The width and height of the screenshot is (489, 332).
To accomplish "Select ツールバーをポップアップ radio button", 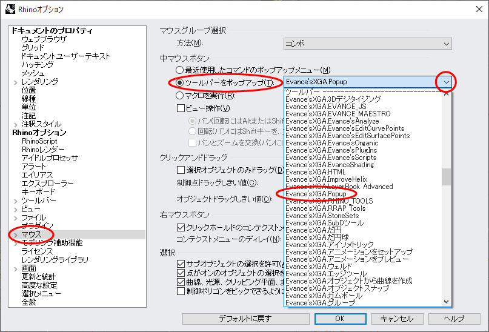I will click(179, 82).
